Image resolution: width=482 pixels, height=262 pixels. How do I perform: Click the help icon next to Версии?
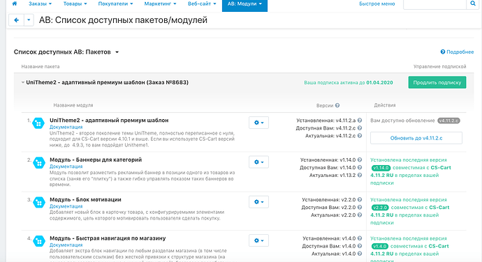tap(337, 105)
